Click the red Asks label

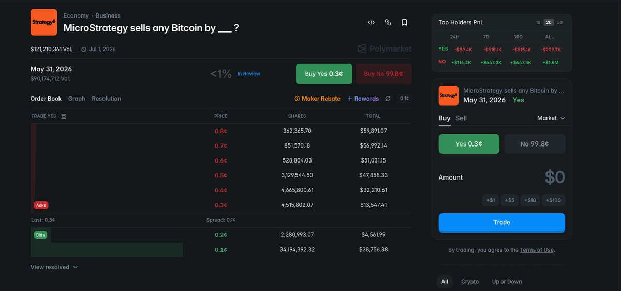[41, 205]
